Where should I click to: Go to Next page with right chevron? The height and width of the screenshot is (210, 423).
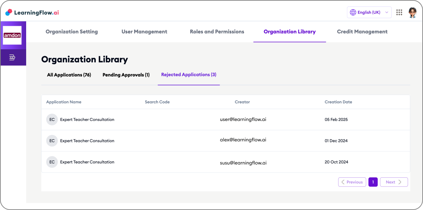pos(394,182)
